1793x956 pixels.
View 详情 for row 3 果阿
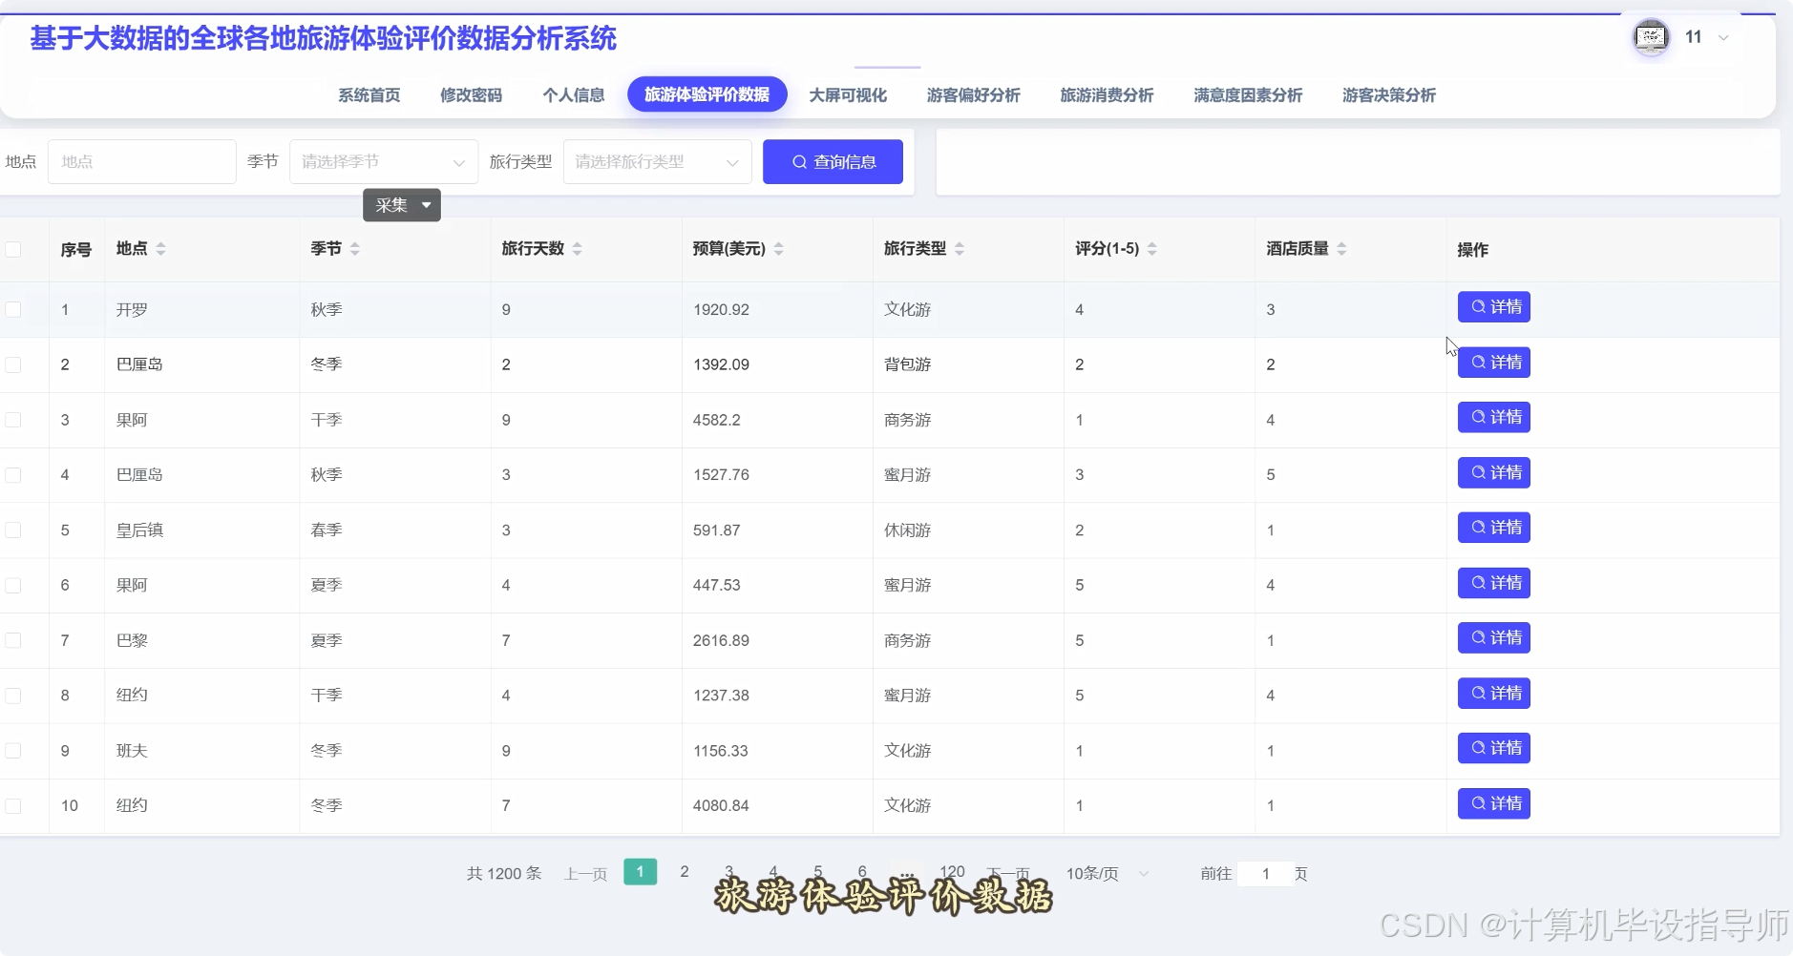(1494, 417)
